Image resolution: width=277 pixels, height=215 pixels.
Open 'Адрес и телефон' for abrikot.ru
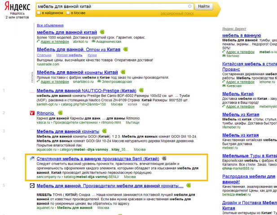coord(55,42)
